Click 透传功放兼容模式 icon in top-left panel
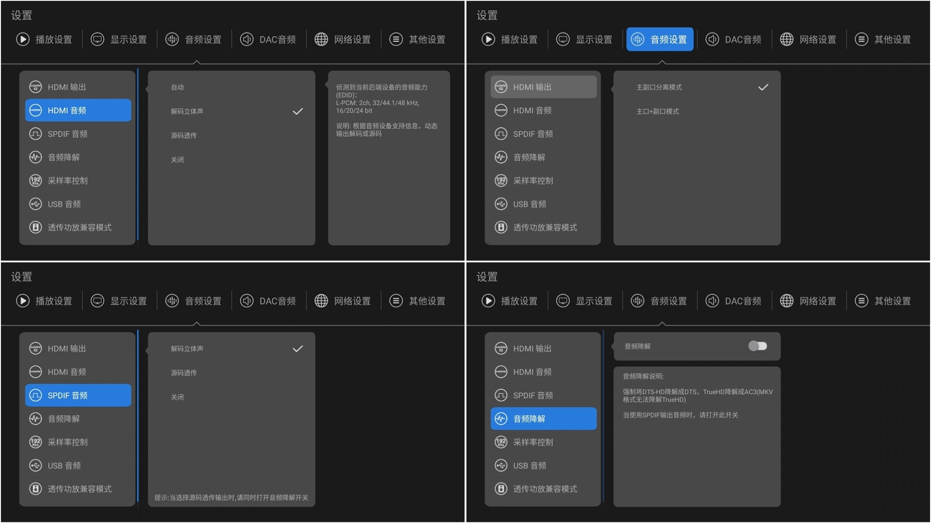This screenshot has width=931, height=523. click(x=35, y=227)
